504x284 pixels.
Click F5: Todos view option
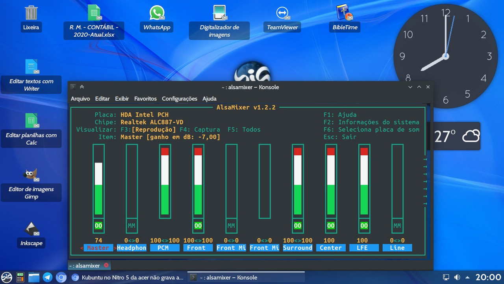(244, 129)
